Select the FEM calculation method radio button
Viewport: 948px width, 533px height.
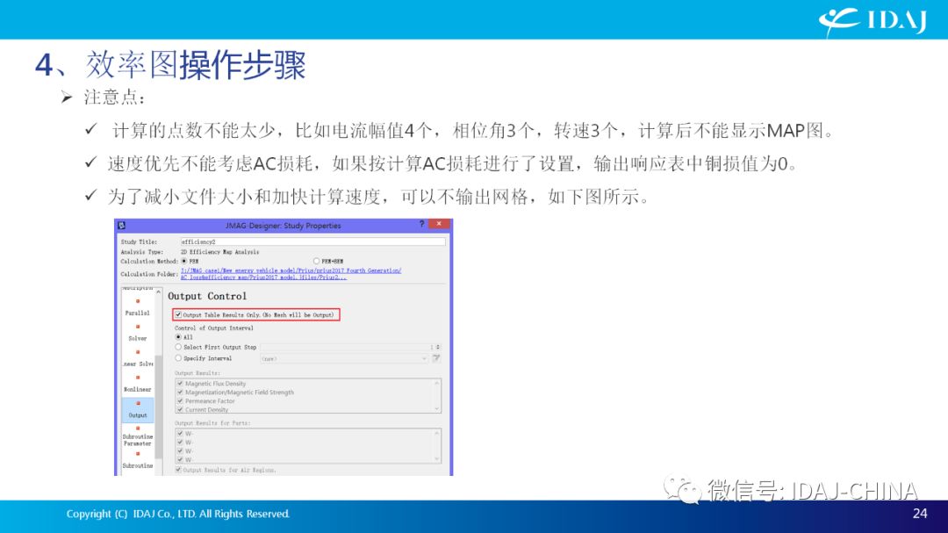184,261
